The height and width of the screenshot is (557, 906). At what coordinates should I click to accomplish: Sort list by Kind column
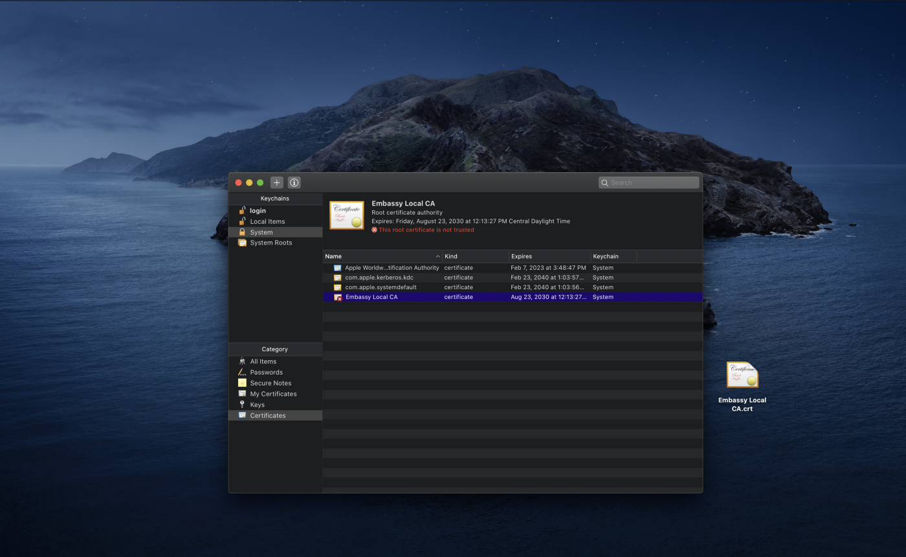(x=475, y=256)
